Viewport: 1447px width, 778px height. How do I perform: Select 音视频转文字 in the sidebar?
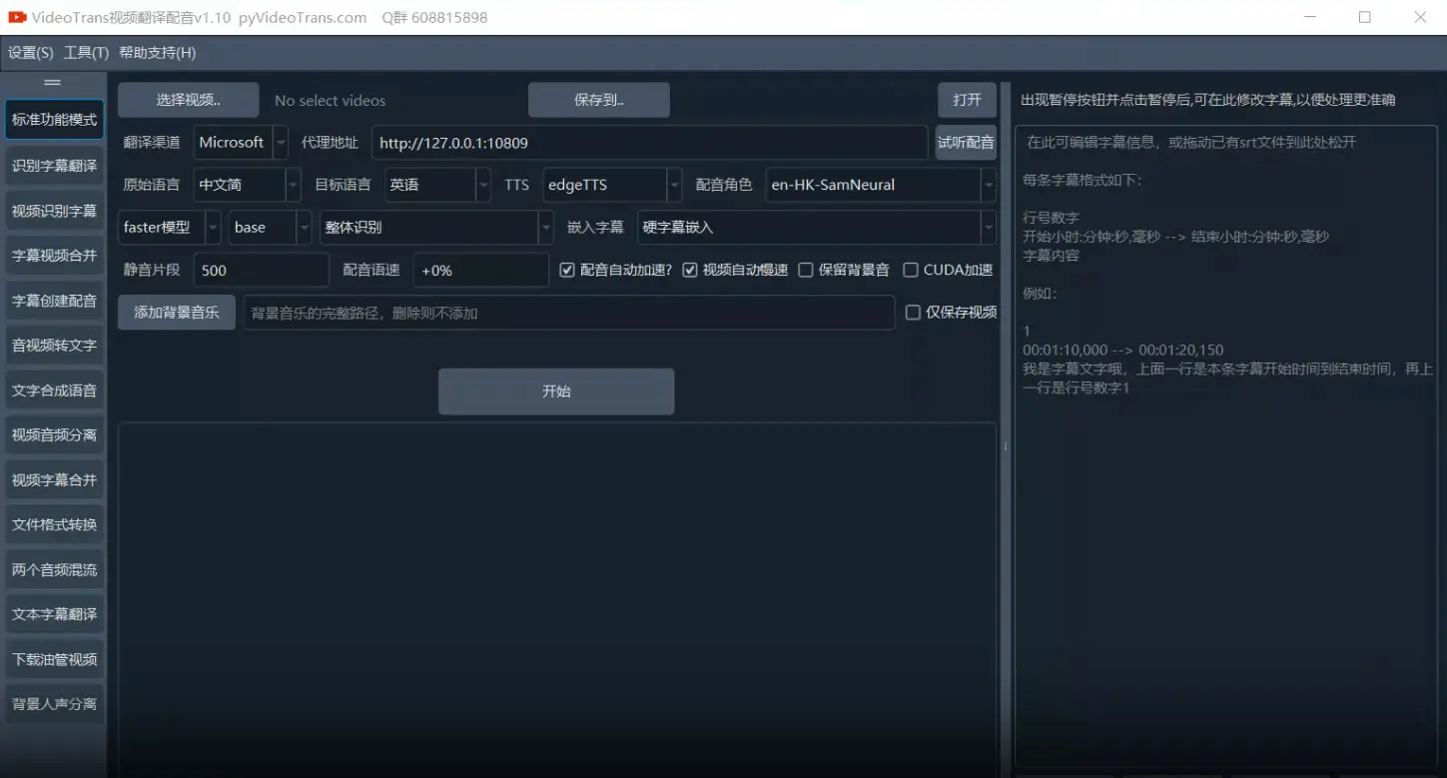pyautogui.click(x=54, y=346)
